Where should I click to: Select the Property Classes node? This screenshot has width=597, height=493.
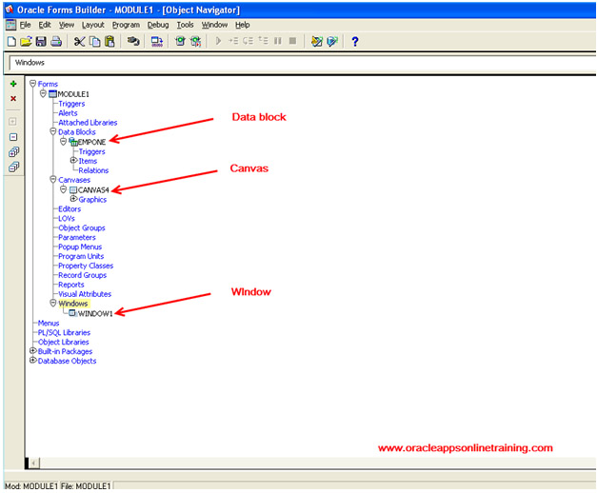coord(86,266)
